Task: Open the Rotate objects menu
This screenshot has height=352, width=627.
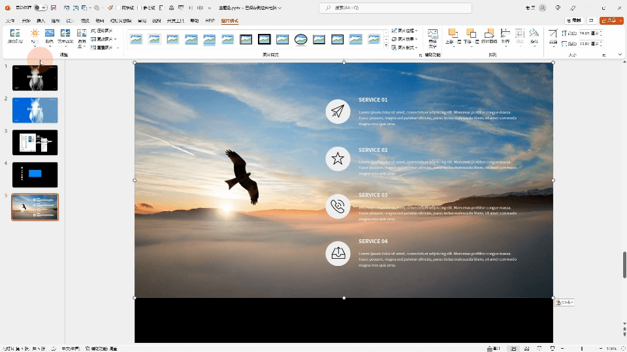Action: tap(534, 37)
